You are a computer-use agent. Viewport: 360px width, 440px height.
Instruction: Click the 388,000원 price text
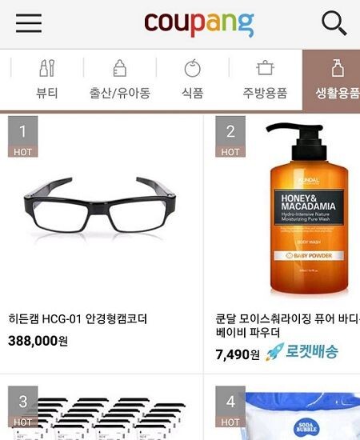click(x=38, y=341)
